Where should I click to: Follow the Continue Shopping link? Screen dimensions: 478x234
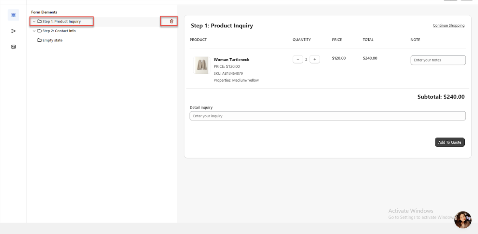pos(448,26)
